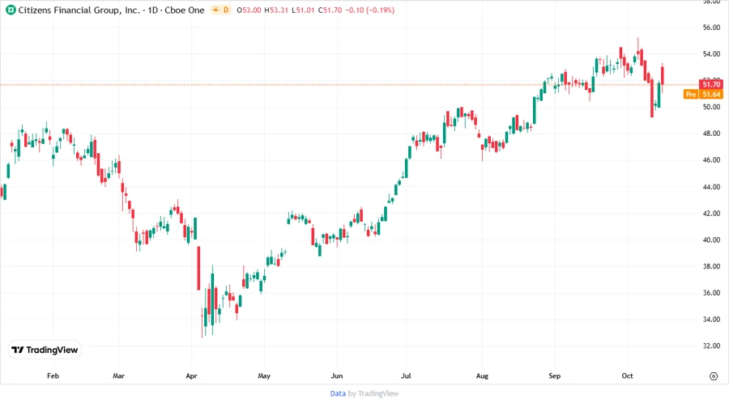This screenshot has height=403, width=729.
Task: Open the TradingView logo badge
Action: (45, 350)
